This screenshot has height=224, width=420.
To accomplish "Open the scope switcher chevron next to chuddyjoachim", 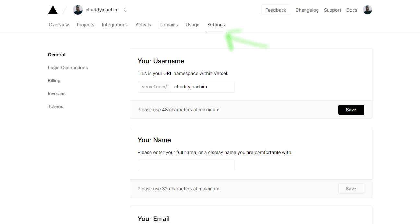I will click(125, 9).
